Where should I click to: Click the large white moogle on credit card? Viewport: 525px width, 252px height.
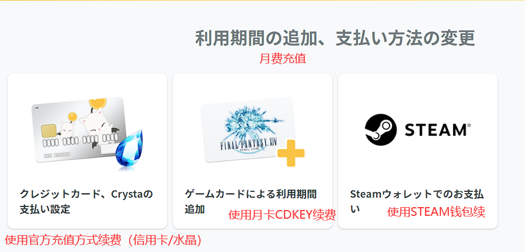click(x=94, y=125)
